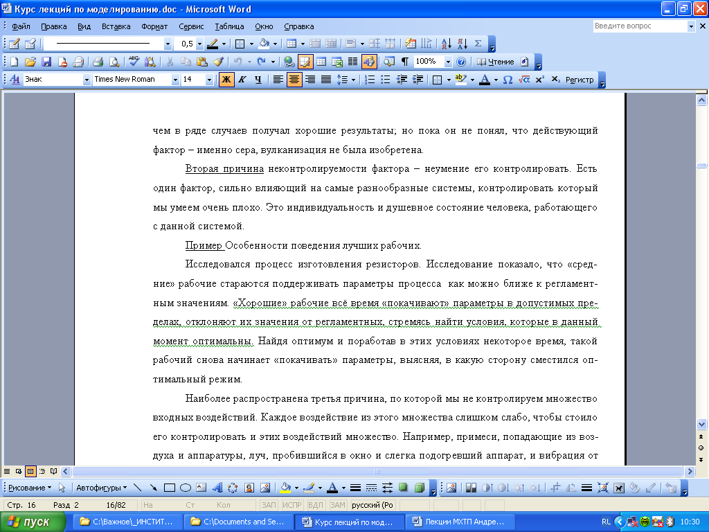Draw a rectangle with the drawing toolbar

click(169, 488)
